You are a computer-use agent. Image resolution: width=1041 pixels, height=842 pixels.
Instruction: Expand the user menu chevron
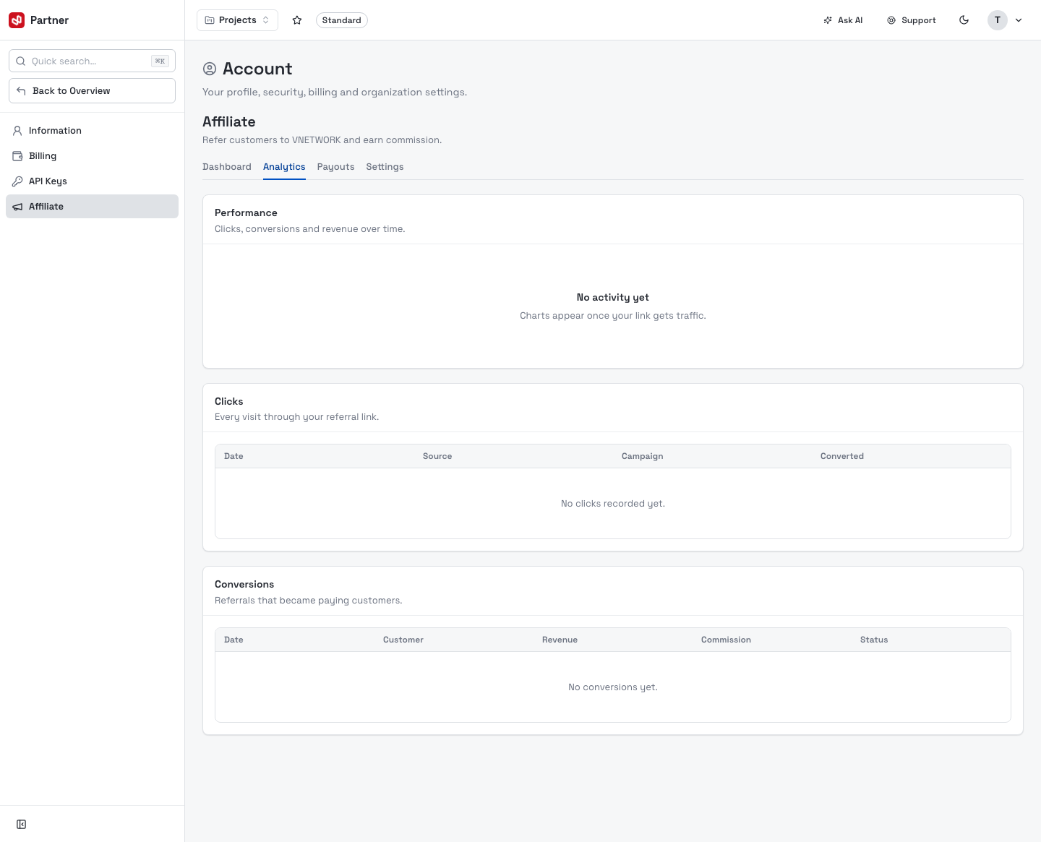click(x=1019, y=20)
